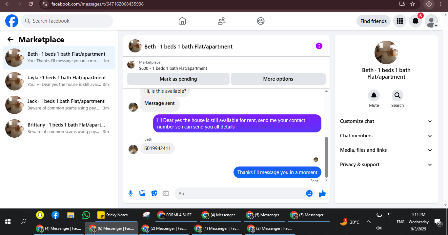Open File Explorer from the taskbar
This screenshot has width=448, height=235.
tap(71, 215)
